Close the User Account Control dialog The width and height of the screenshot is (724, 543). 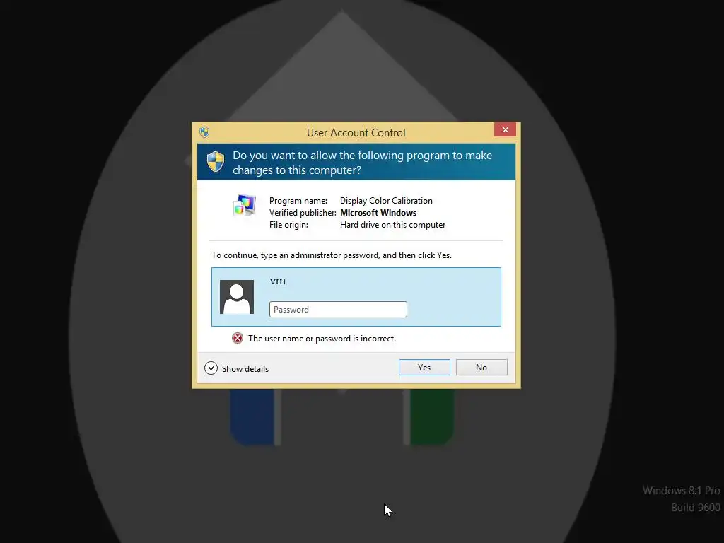(x=505, y=129)
